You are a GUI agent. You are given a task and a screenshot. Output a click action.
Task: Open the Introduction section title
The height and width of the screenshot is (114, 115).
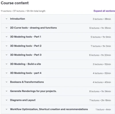18,19
